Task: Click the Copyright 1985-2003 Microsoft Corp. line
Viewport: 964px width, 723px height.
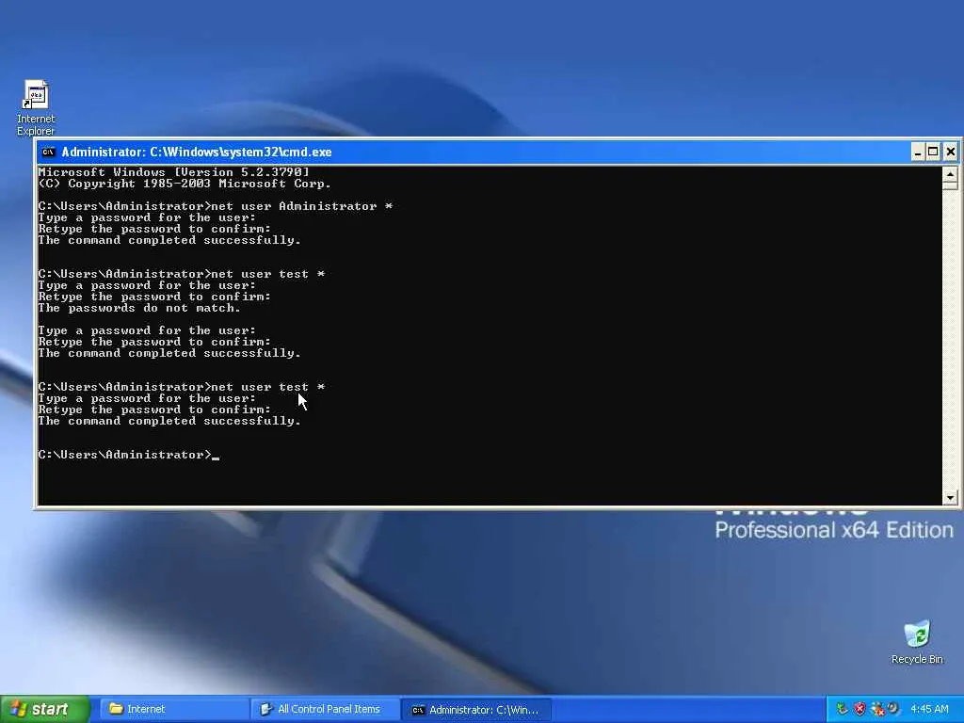Action: [185, 184]
